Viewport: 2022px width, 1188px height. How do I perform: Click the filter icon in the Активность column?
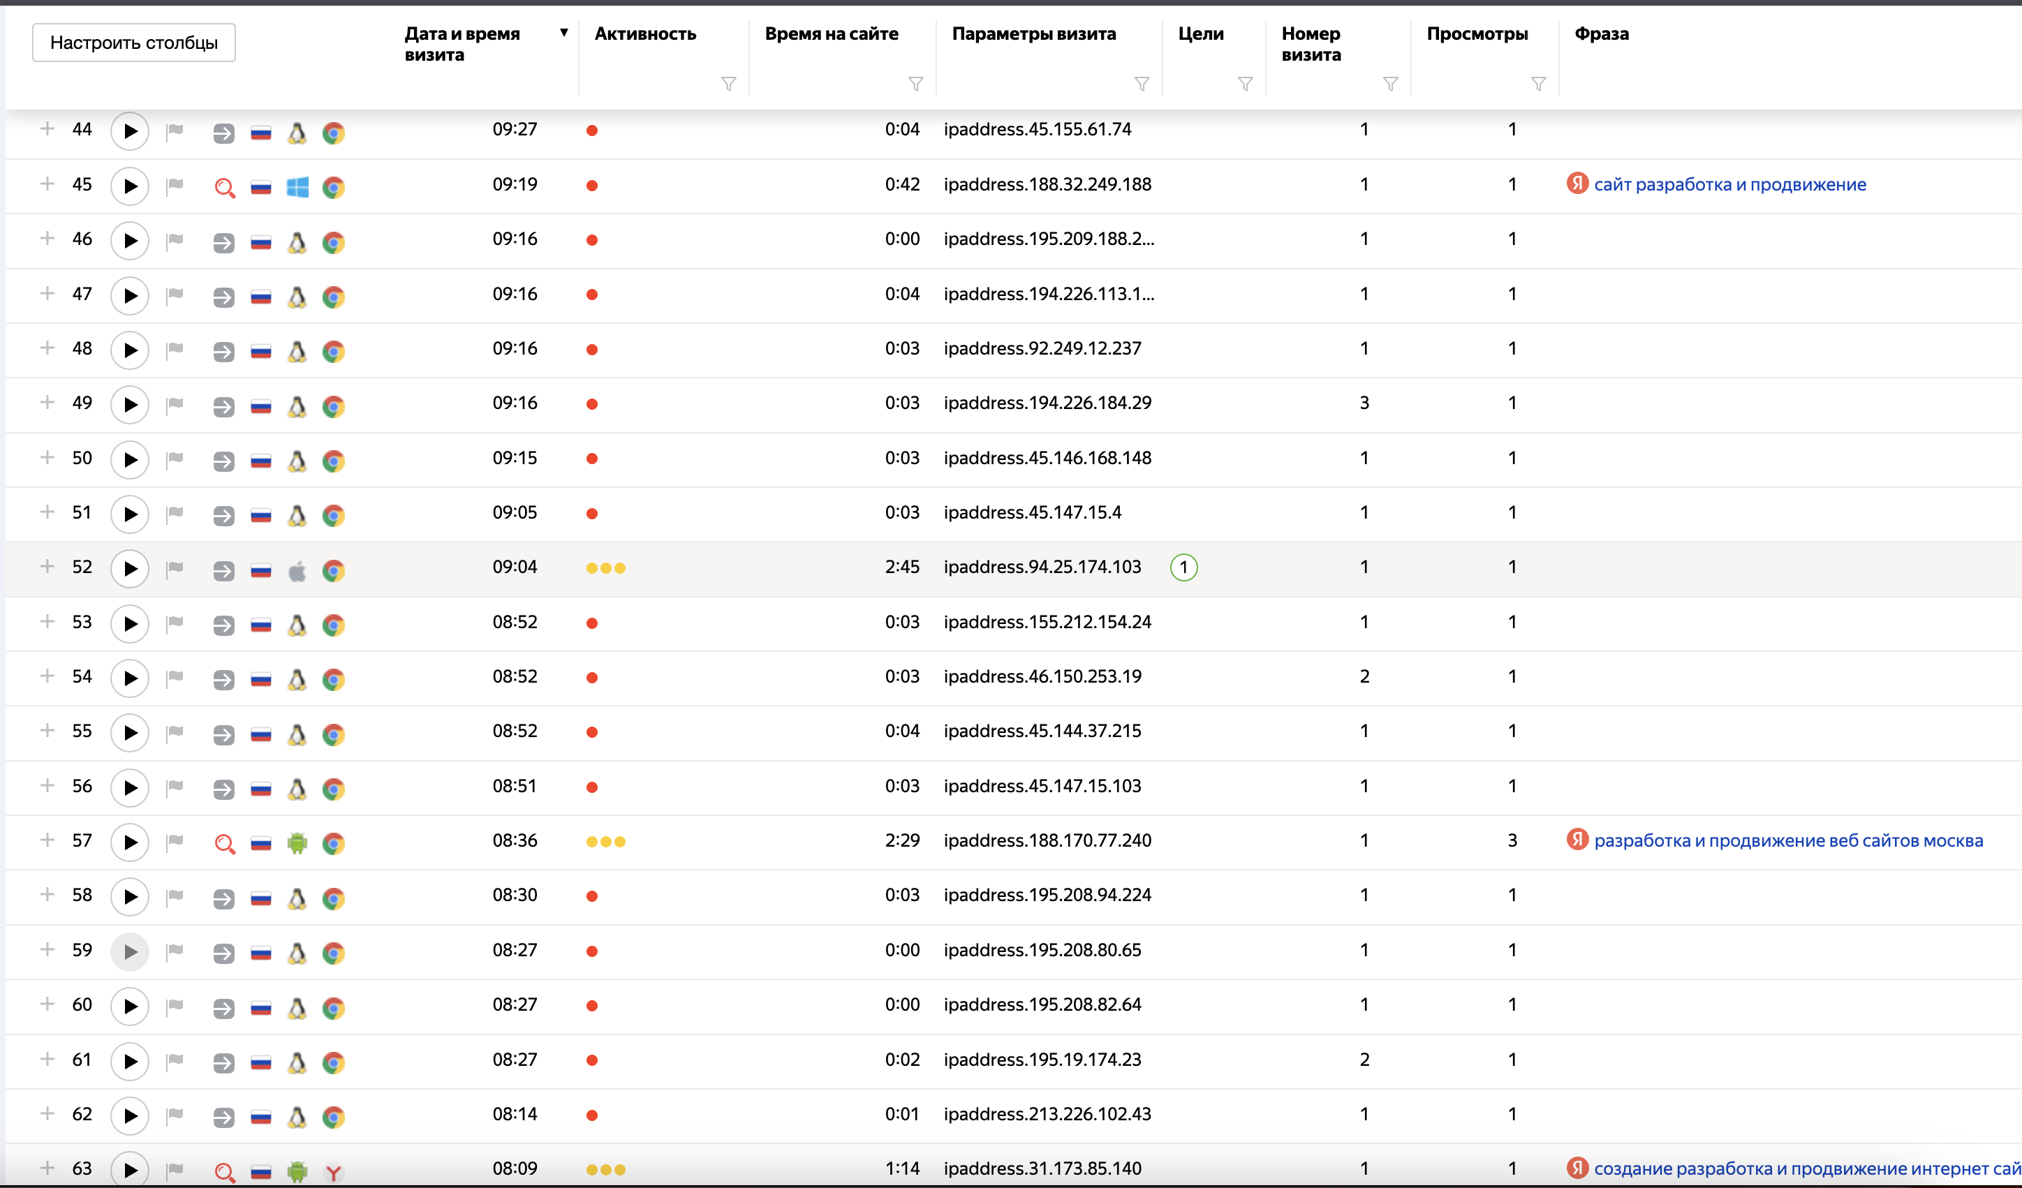728,84
